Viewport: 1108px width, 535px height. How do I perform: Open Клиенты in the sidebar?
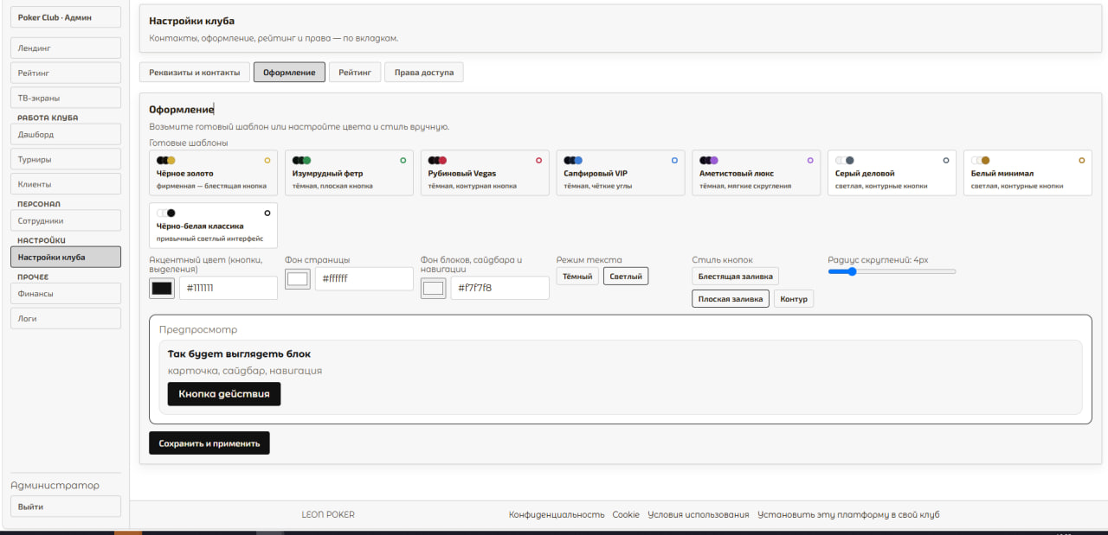[66, 184]
